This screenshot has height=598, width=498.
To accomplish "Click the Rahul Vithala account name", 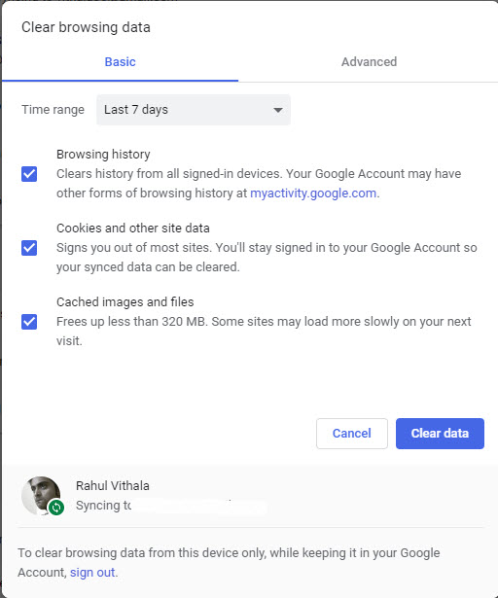I will pos(113,486).
